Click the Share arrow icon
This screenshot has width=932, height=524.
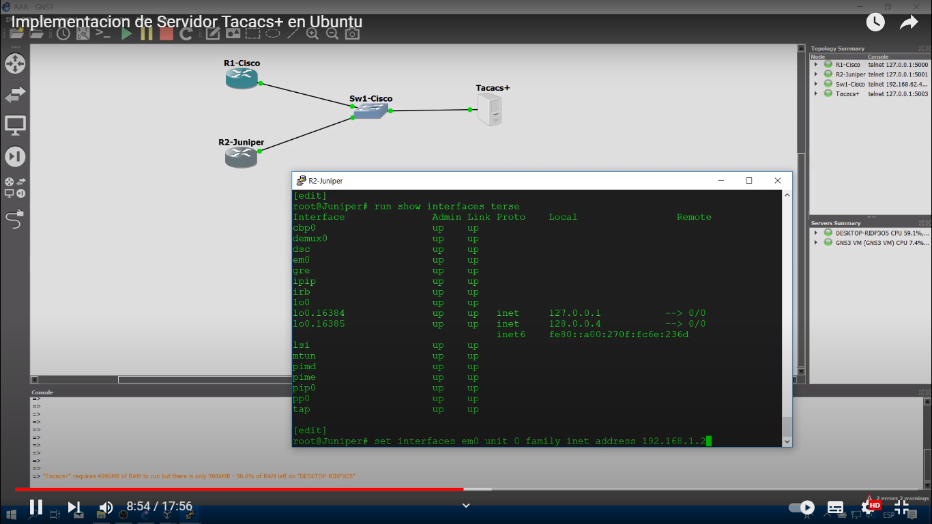coord(909,23)
